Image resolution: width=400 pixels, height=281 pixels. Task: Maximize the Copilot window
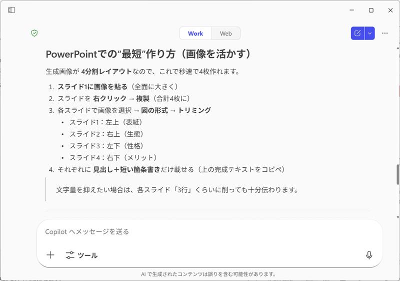coord(371,10)
